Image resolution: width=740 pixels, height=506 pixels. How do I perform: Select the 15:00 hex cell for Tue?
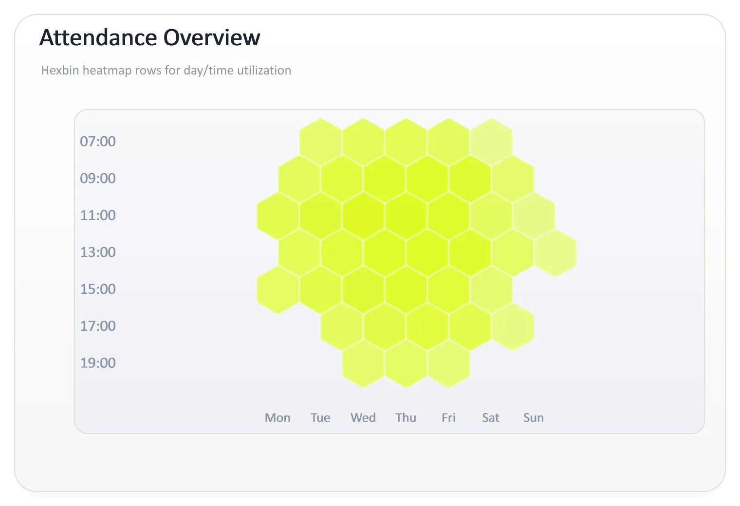(x=320, y=290)
